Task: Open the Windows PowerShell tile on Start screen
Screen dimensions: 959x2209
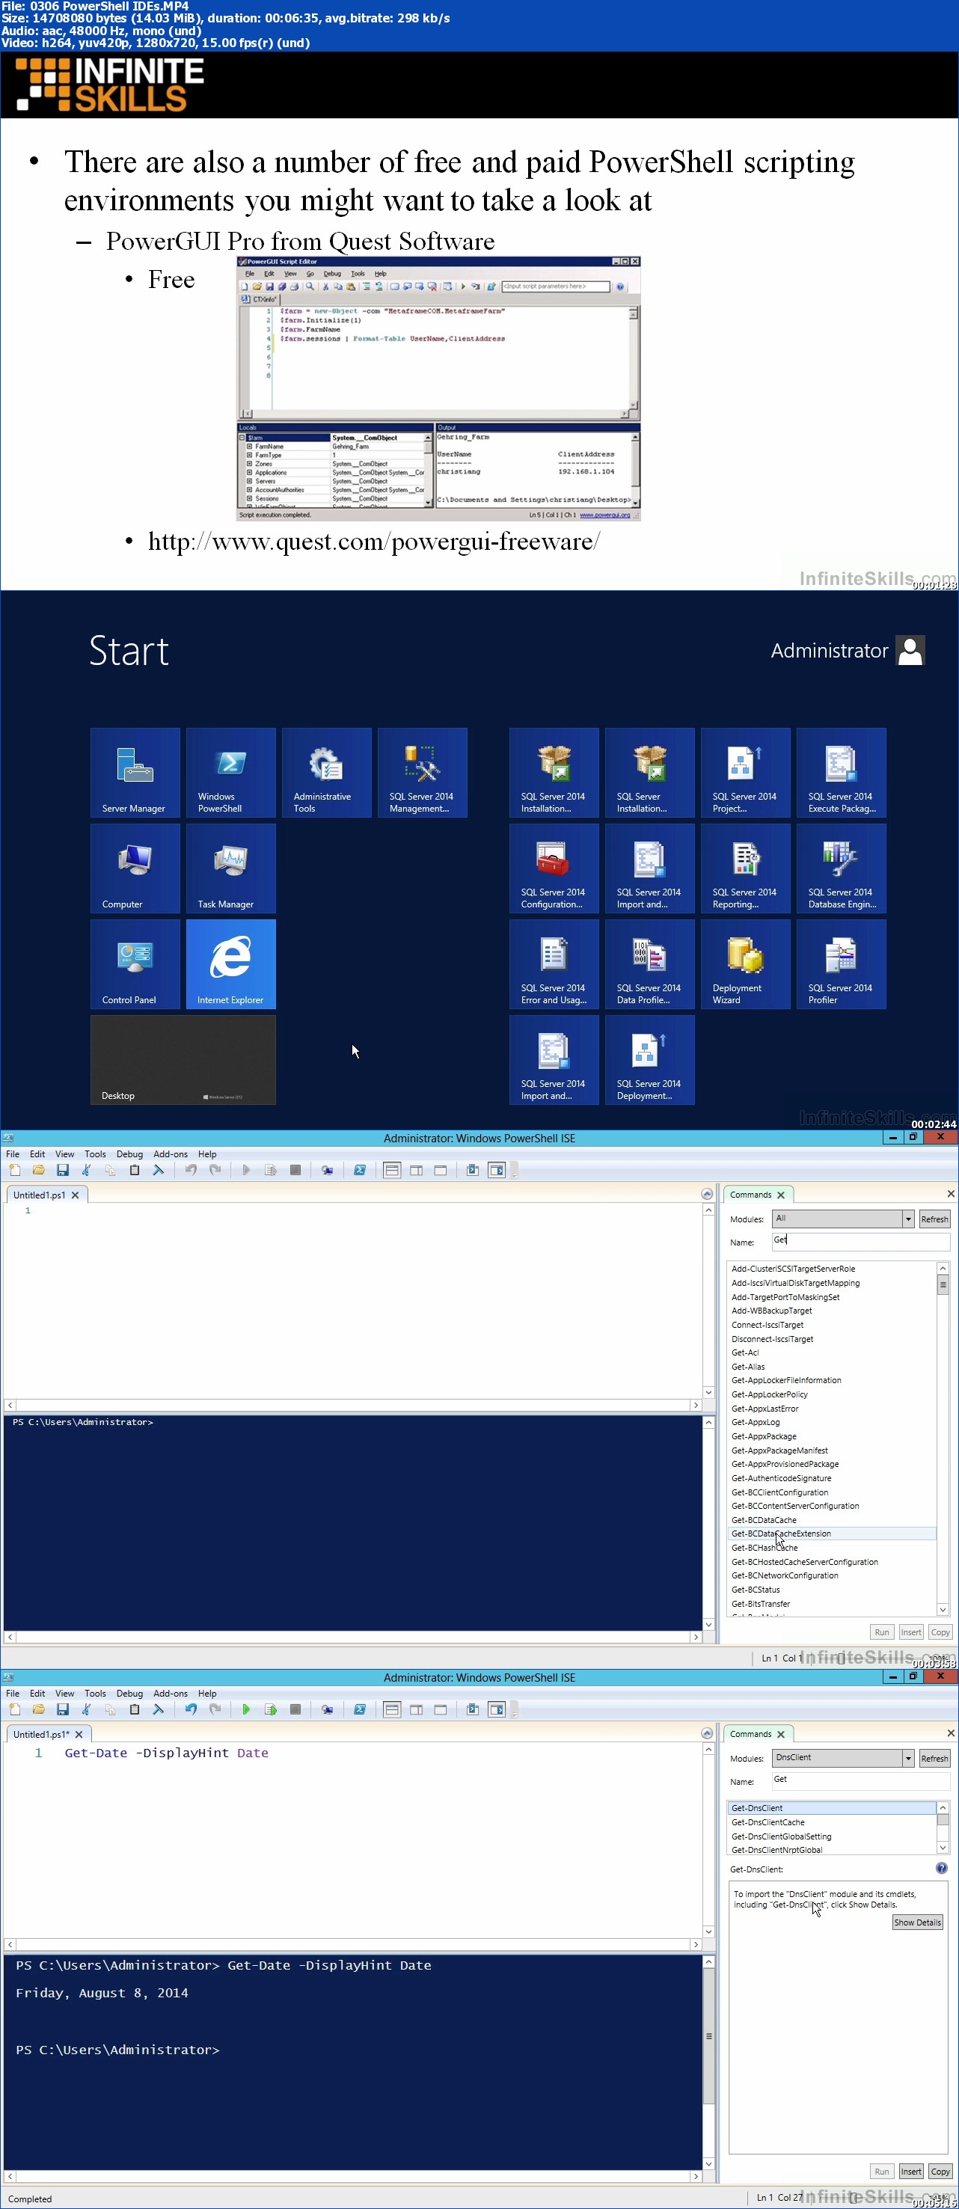Action: [x=230, y=773]
